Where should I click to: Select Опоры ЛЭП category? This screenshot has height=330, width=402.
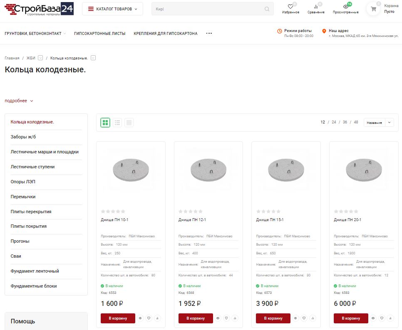[23, 182]
